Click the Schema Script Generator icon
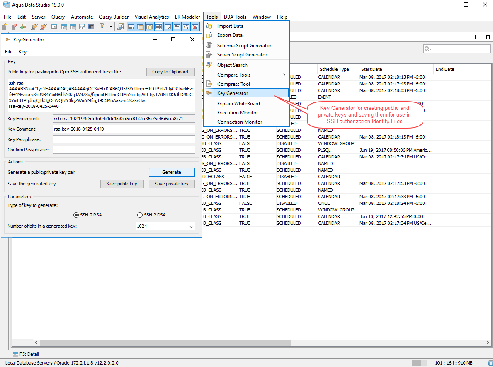 pyautogui.click(x=209, y=46)
